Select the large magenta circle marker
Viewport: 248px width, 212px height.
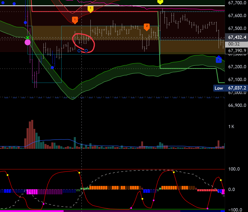pos(28,42)
